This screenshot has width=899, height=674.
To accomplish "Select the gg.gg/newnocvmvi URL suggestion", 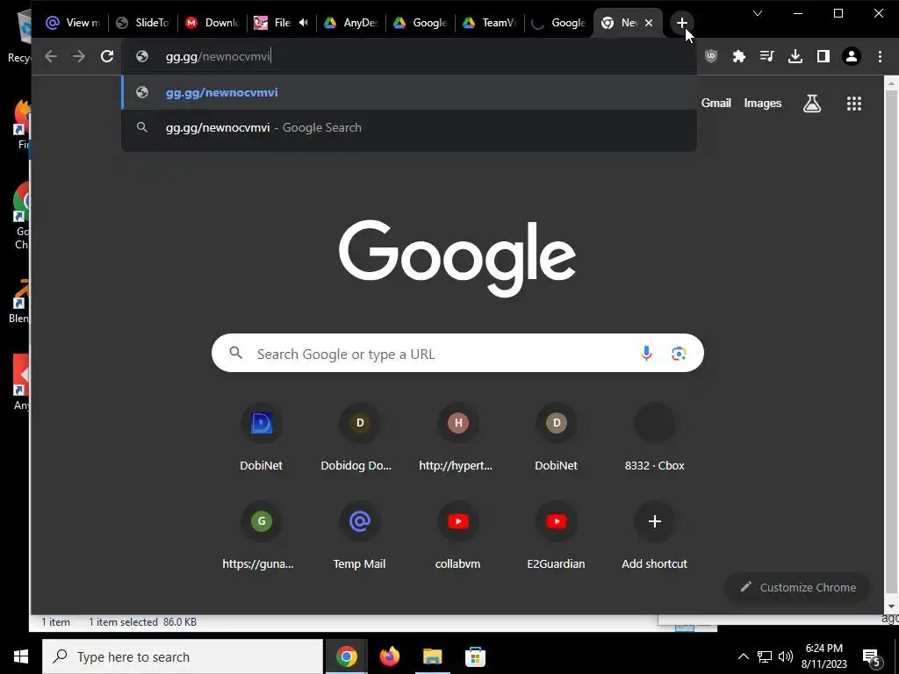I will pyautogui.click(x=409, y=92).
